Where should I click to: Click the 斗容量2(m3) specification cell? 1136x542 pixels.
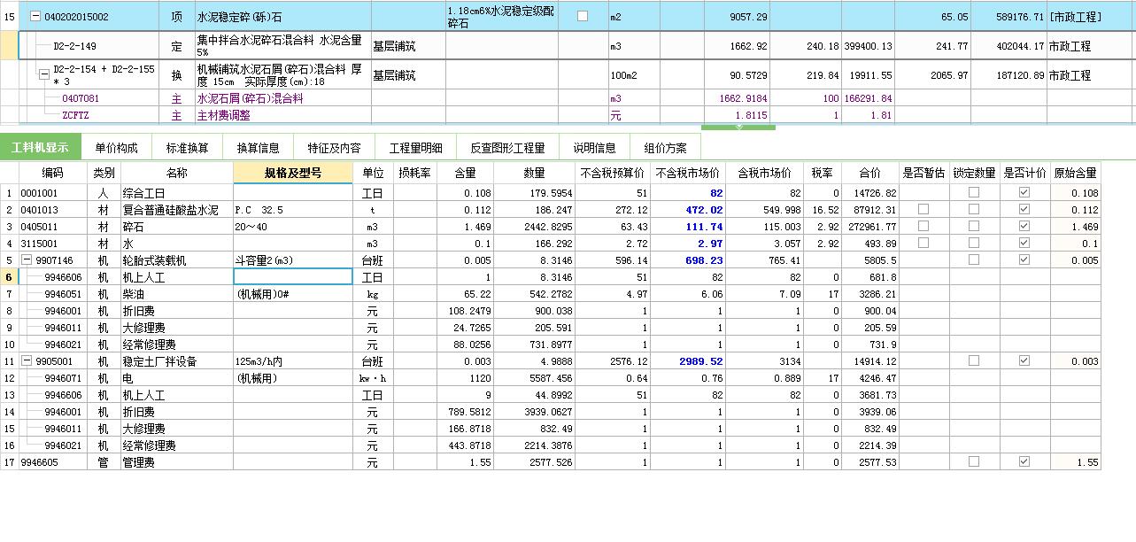coord(293,260)
